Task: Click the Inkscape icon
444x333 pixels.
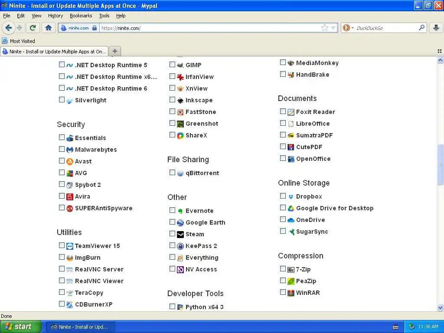Action: [180, 100]
